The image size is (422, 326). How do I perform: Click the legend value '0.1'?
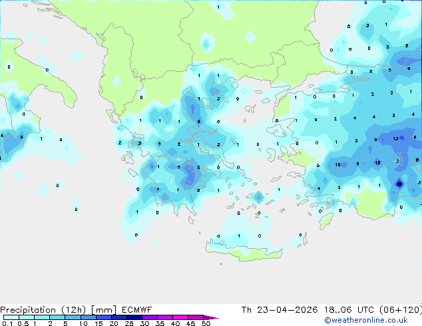[x=7, y=323]
